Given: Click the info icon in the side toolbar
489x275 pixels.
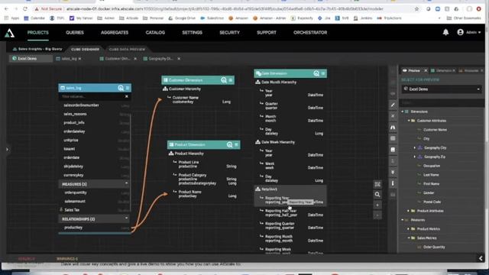Looking at the screenshot, I should 393,183.
